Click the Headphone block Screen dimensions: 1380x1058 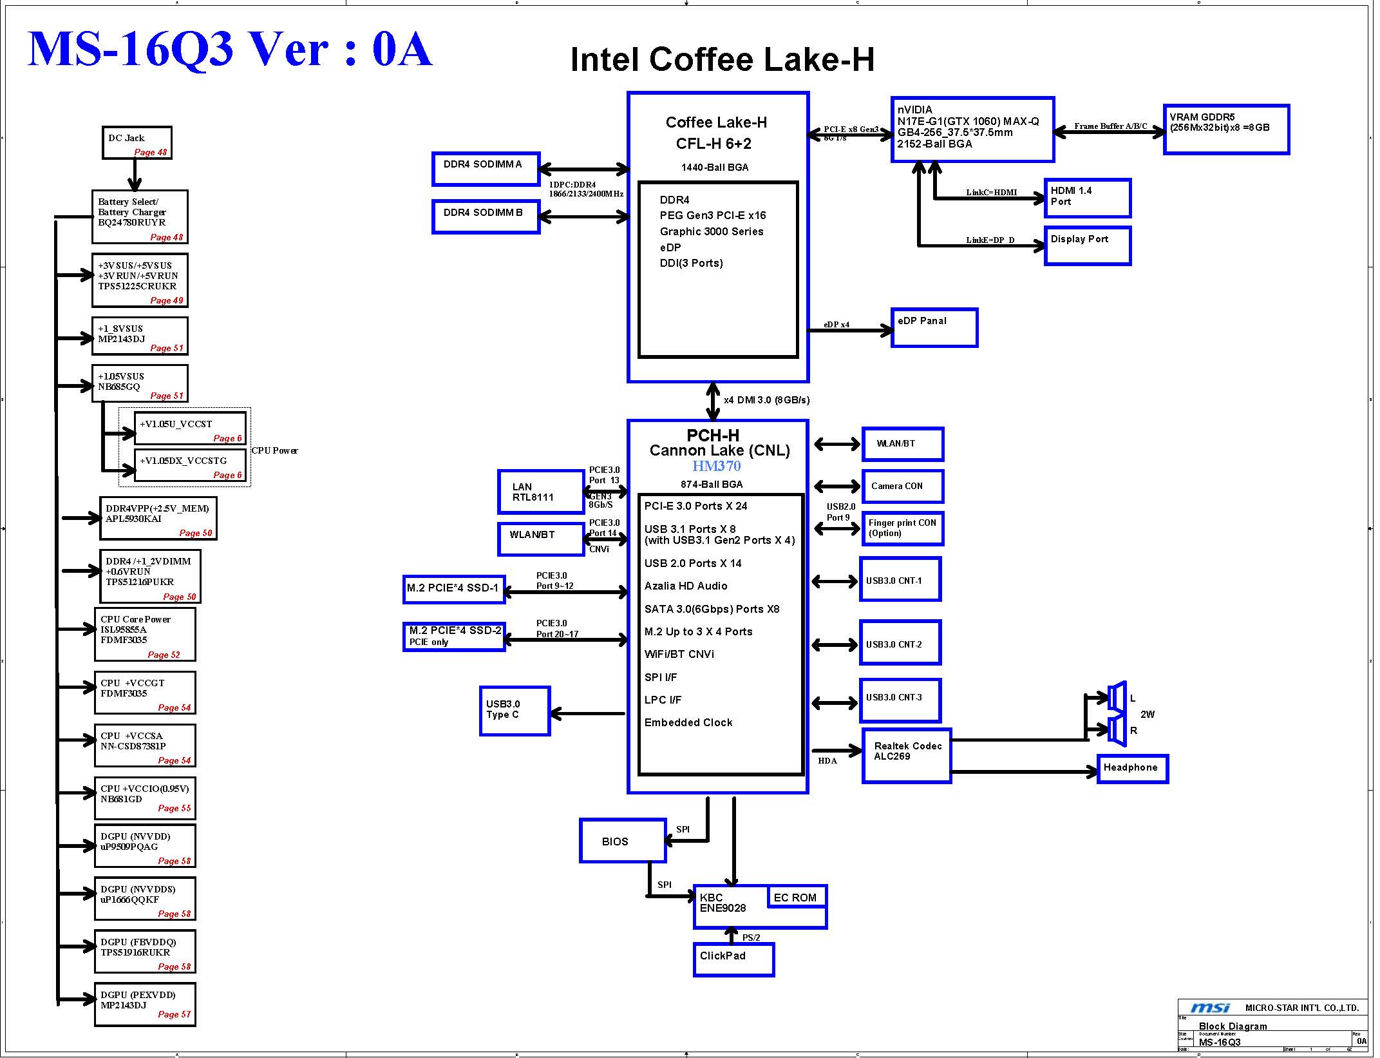click(x=1133, y=769)
